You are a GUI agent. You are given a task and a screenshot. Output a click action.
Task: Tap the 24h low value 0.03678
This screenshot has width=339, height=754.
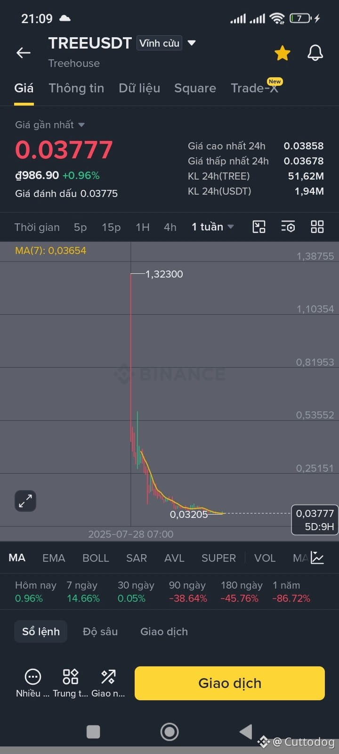click(304, 161)
